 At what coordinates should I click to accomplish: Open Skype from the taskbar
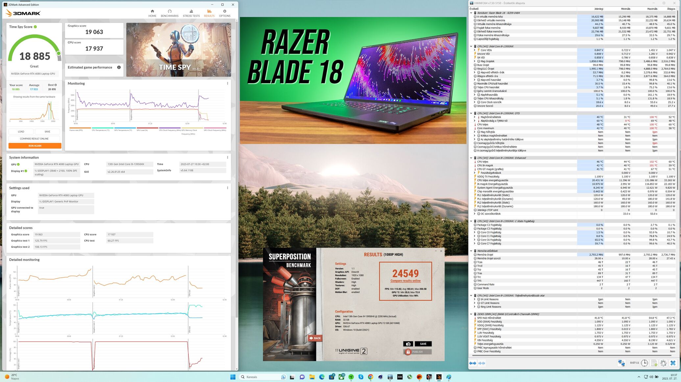(361, 377)
